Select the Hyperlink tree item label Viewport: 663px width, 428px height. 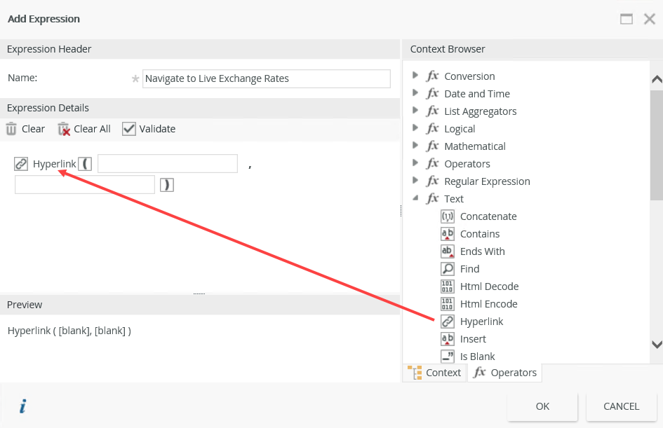481,322
